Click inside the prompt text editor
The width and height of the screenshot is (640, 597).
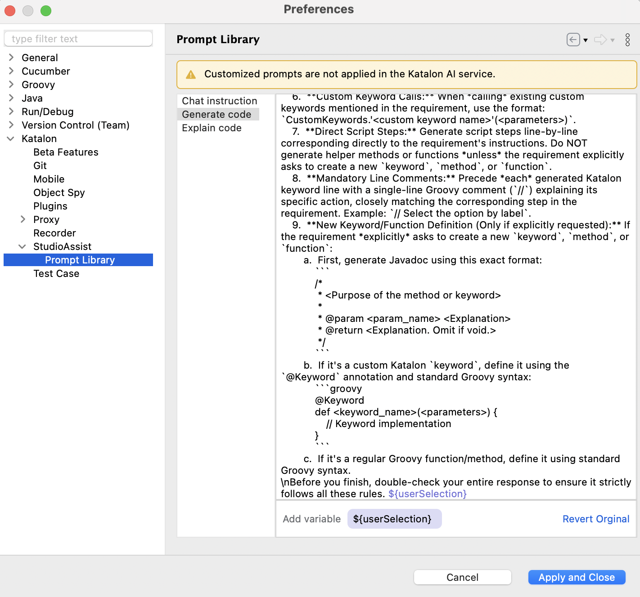tap(455, 297)
